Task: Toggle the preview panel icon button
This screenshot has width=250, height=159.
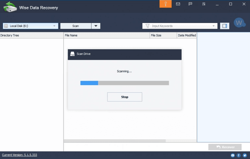Action: [225, 26]
